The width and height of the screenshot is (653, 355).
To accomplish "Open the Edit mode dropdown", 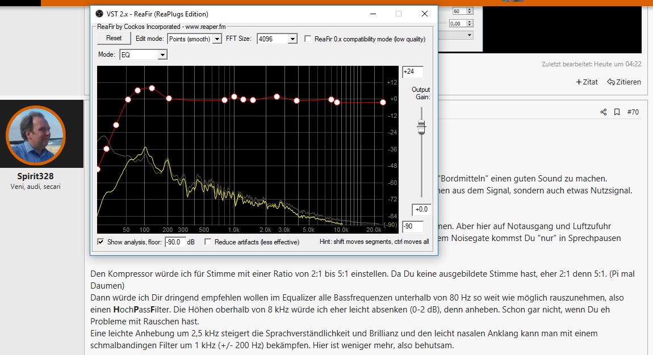I will (195, 39).
